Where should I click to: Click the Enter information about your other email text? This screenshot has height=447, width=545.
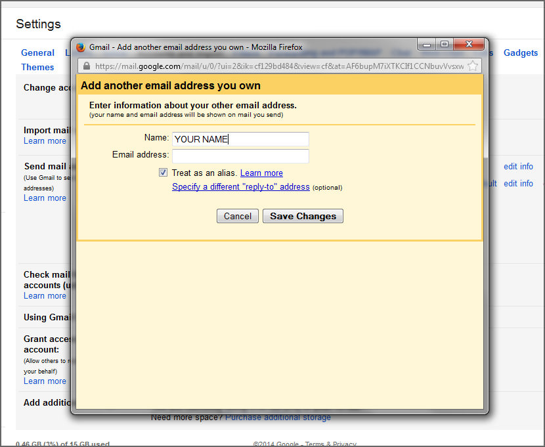click(x=193, y=105)
